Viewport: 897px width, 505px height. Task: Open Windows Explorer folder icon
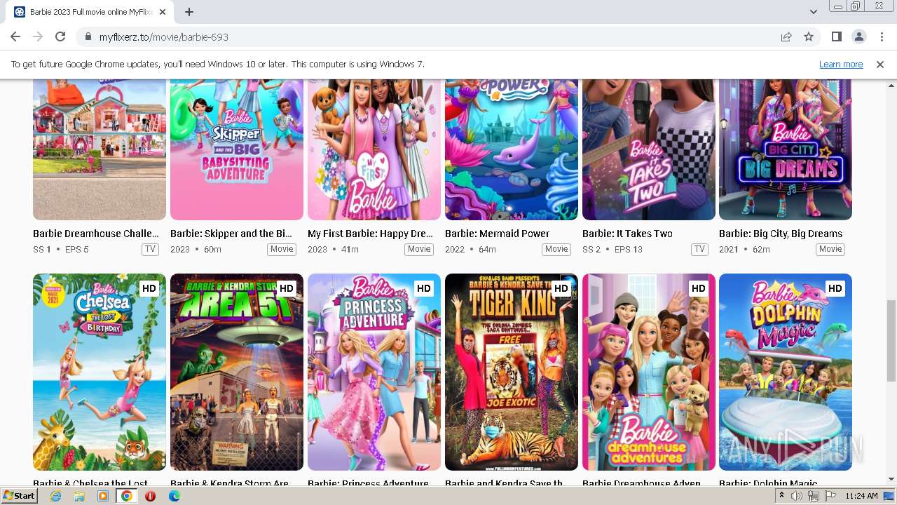79,496
